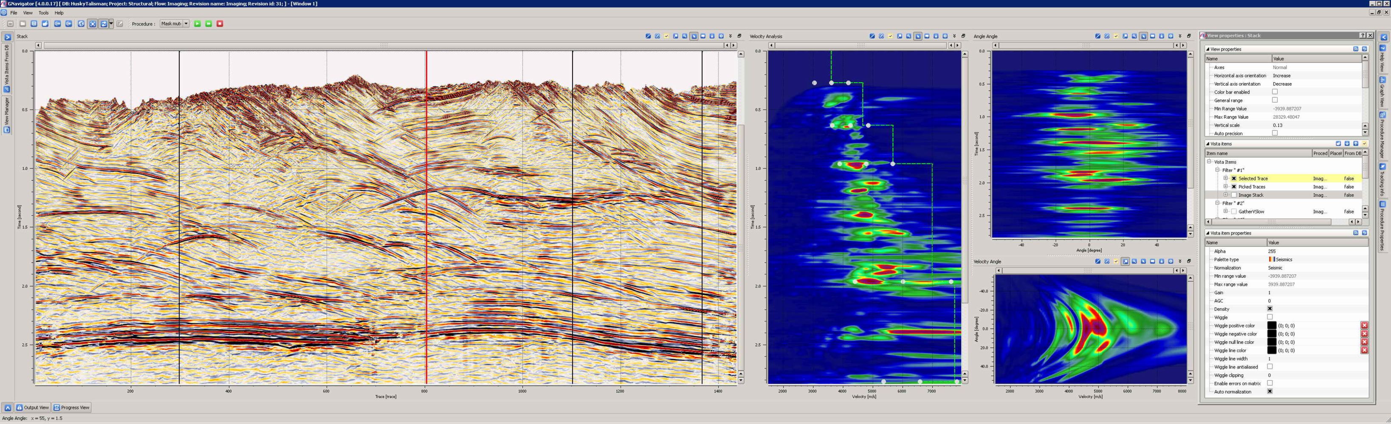Open the Tools menu
Viewport: 1391px width, 424px height.
(x=43, y=13)
